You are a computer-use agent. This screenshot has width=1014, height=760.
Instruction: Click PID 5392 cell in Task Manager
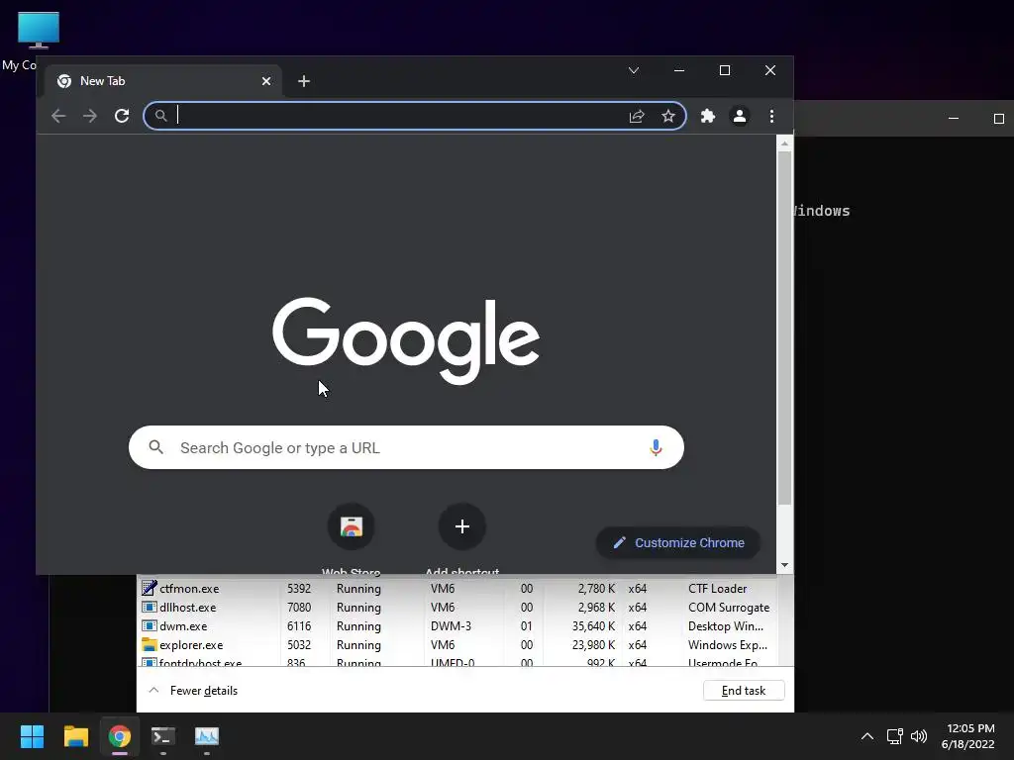299,589
